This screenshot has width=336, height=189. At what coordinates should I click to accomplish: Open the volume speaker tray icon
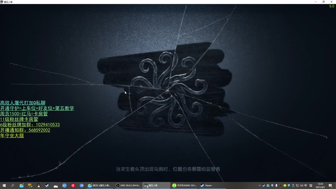(x=302, y=186)
